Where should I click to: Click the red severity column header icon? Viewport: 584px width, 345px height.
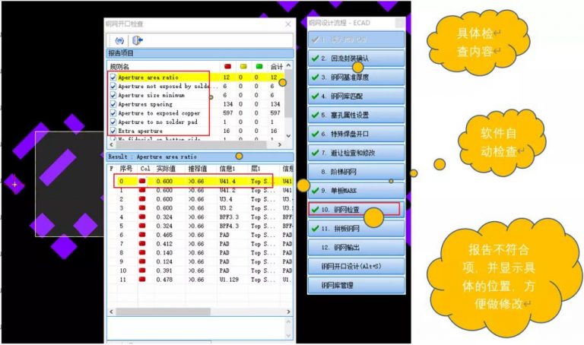coord(227,66)
